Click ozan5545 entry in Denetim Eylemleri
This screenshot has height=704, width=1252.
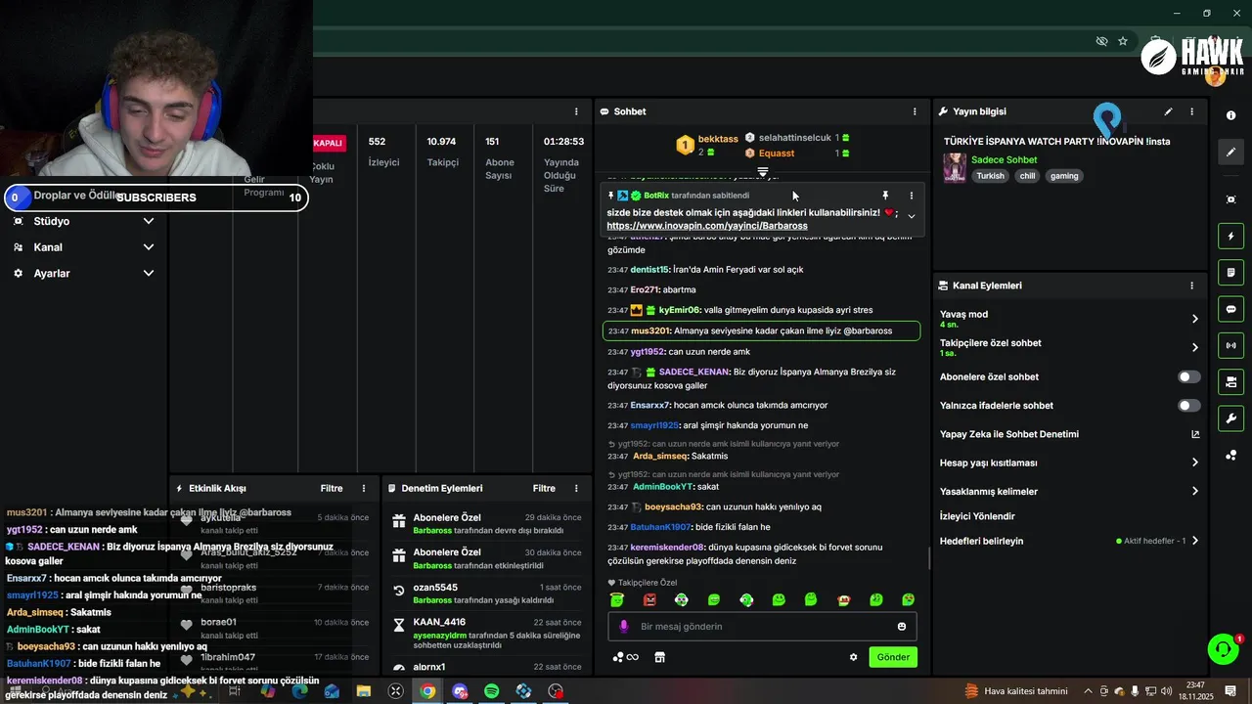pyautogui.click(x=487, y=594)
